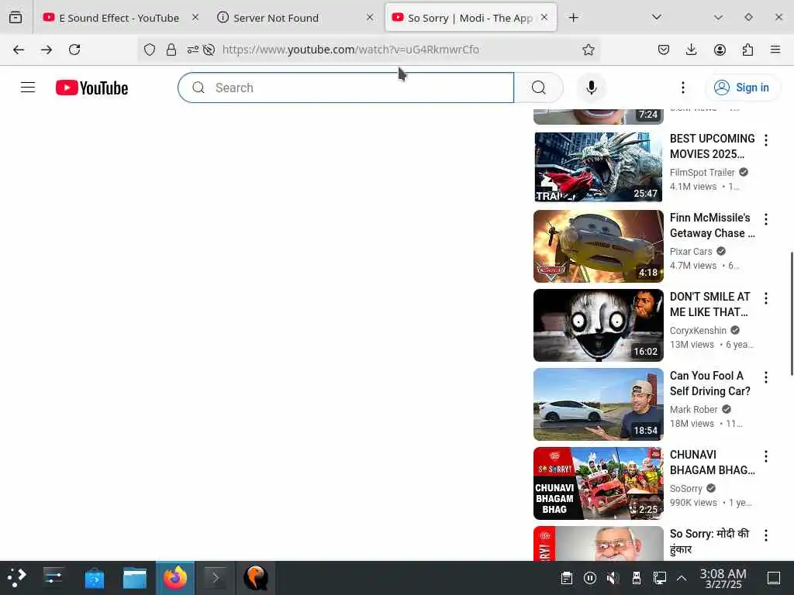
Task: Toggle the muted volume tray icon
Action: 613,578
